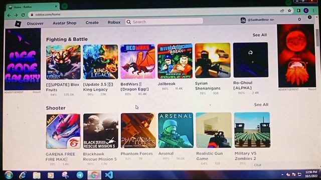This screenshot has width=321, height=180.
Task: Select the Home - Roblox browser tab
Action: [33, 7]
